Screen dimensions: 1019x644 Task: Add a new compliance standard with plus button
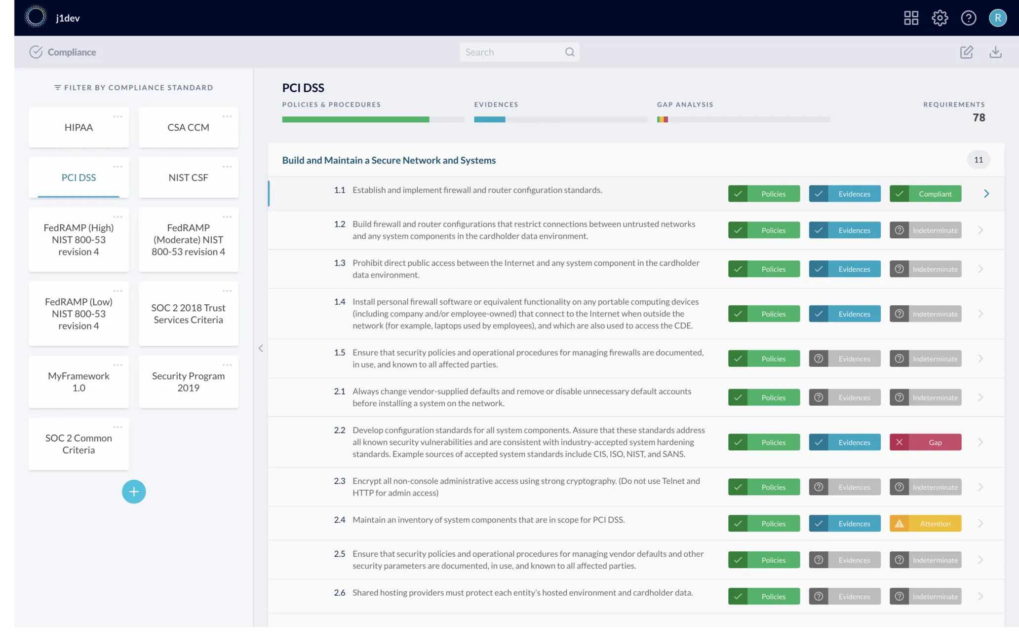point(134,491)
